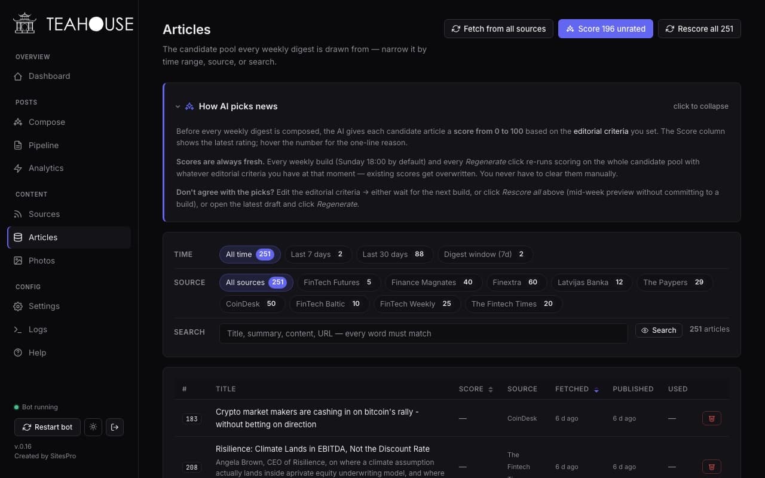Filter by Digest window (7d)
This screenshot has width=765, height=478.
pyautogui.click(x=485, y=255)
